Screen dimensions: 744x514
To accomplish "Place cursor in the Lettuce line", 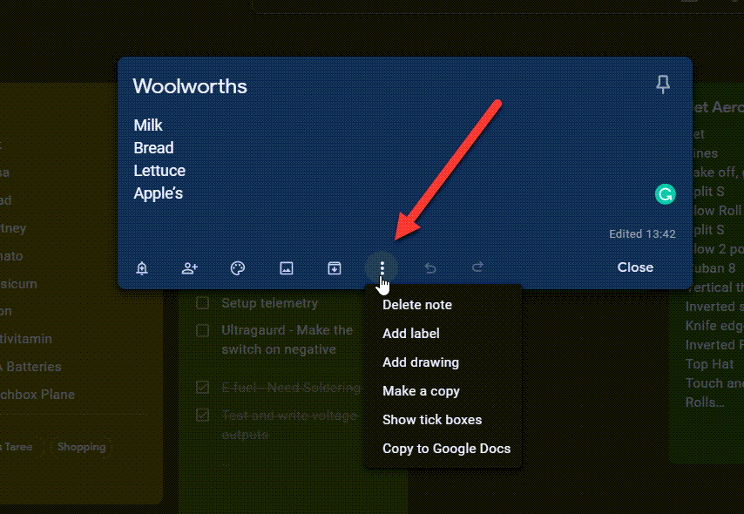I will [x=159, y=171].
